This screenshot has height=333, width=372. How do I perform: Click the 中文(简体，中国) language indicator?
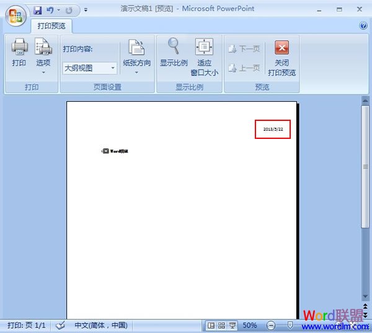pyautogui.click(x=101, y=325)
